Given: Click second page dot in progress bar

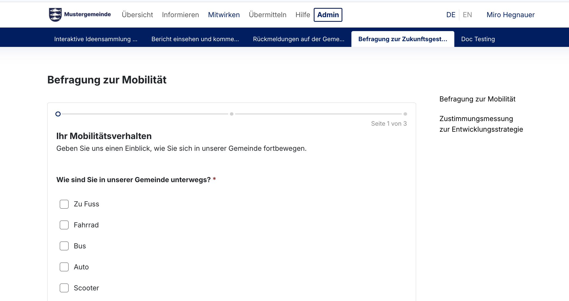Looking at the screenshot, I should pyautogui.click(x=232, y=114).
